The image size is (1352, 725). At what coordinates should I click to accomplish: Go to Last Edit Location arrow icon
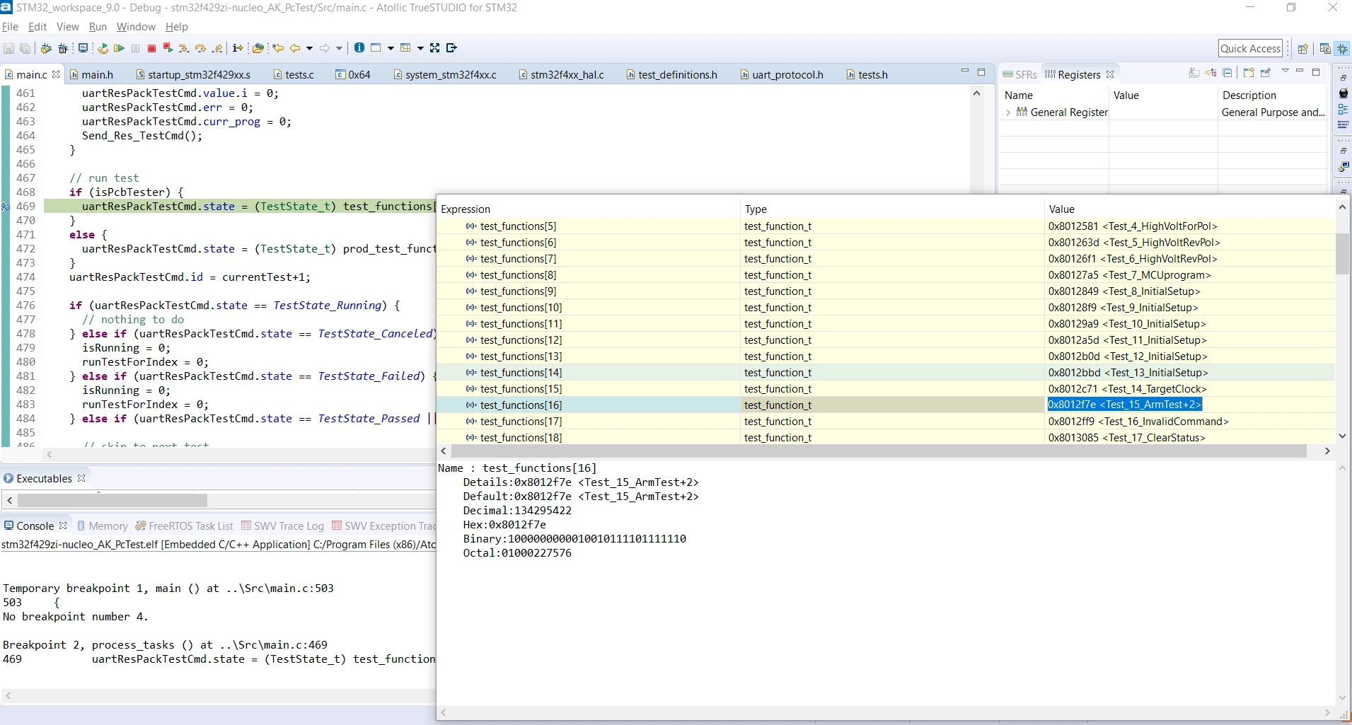(x=278, y=48)
